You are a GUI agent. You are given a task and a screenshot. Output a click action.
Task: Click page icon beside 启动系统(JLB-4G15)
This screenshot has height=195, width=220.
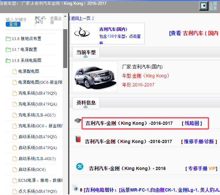click(15, 159)
